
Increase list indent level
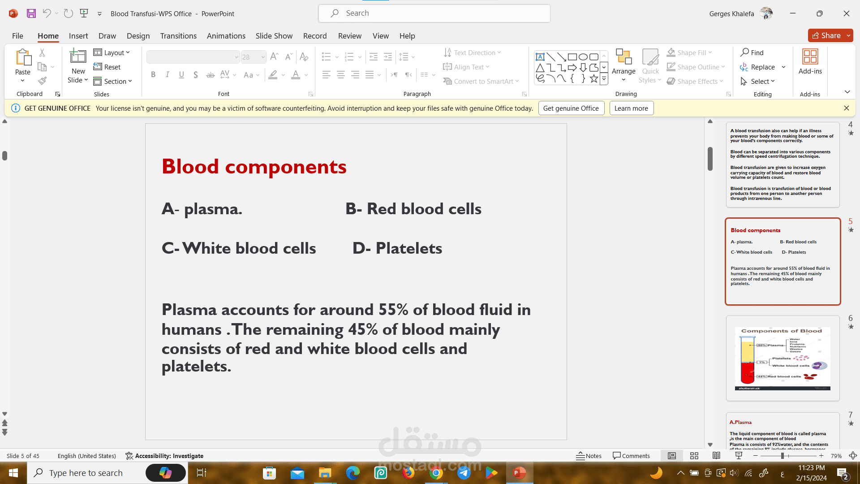click(x=388, y=57)
